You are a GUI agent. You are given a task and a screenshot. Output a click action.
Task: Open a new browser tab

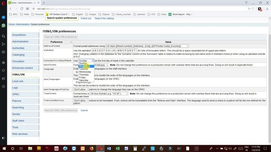[x=44, y=3]
